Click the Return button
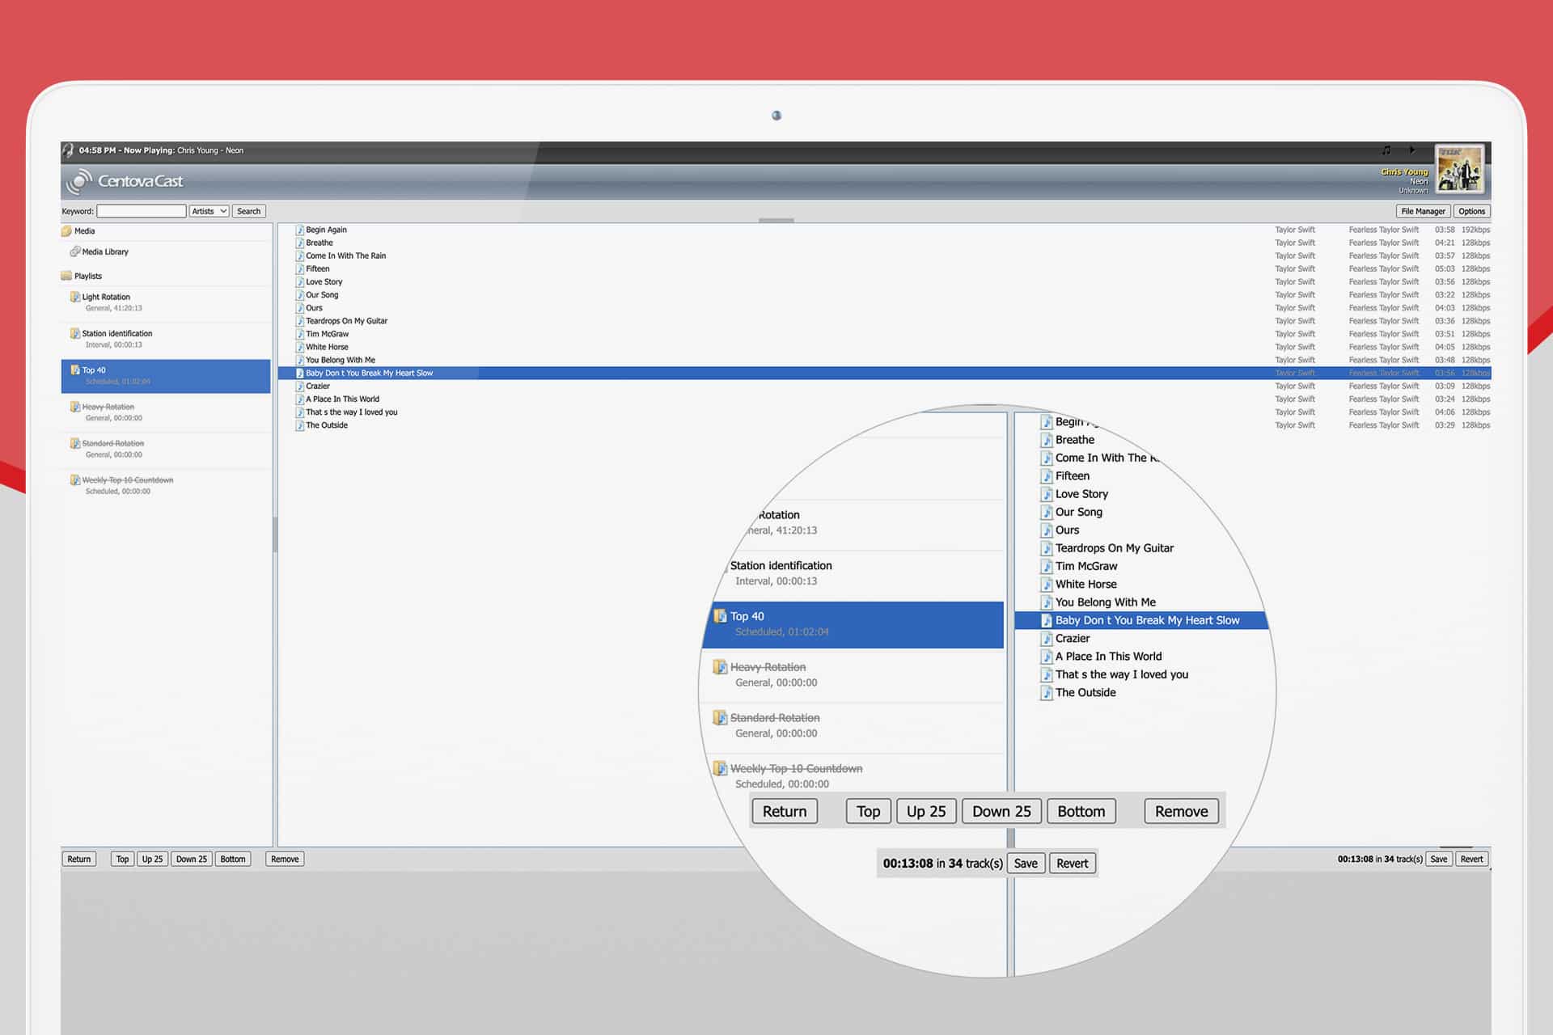 tap(79, 859)
